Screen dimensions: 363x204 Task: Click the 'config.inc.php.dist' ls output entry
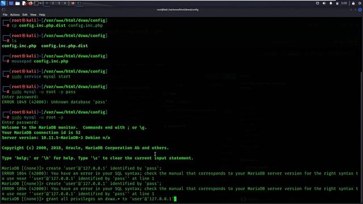coord(64,46)
